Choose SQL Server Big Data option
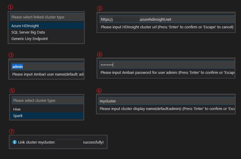The image size is (241, 159). point(47,32)
